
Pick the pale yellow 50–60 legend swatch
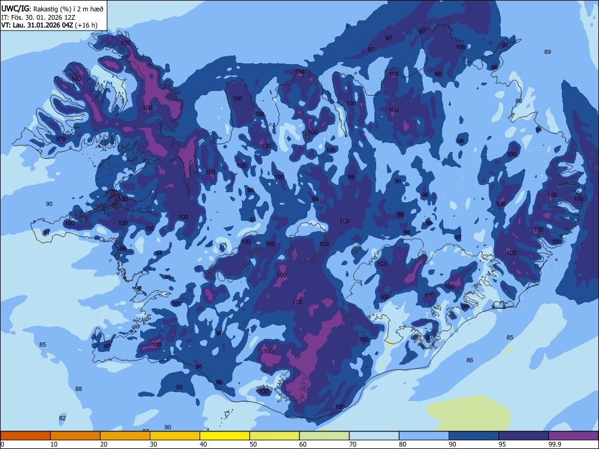tap(275, 436)
